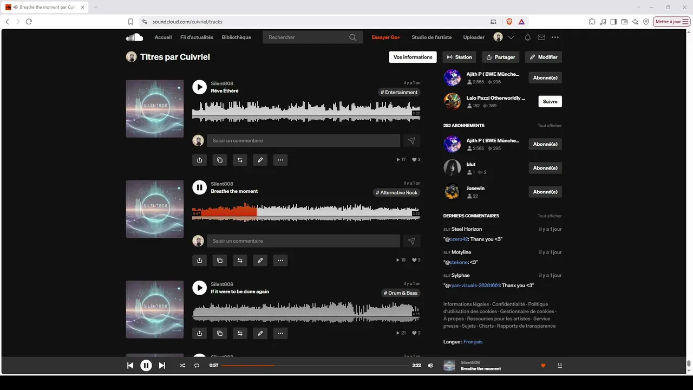Open the Alternative Rock tag
Viewport: 693px width, 390px height.
click(x=397, y=193)
